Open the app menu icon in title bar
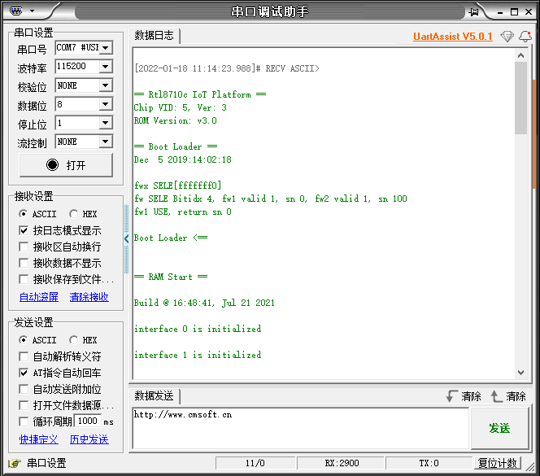The height and width of the screenshot is (476, 540). (x=16, y=11)
